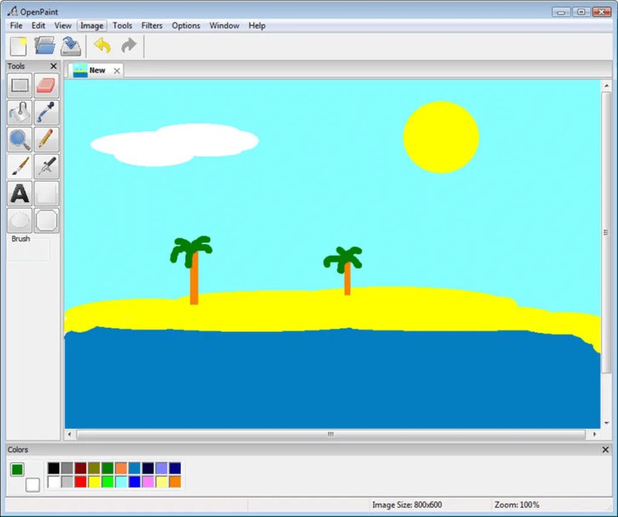Choose the dark gray palette swatch
The image size is (618, 517).
tap(67, 468)
